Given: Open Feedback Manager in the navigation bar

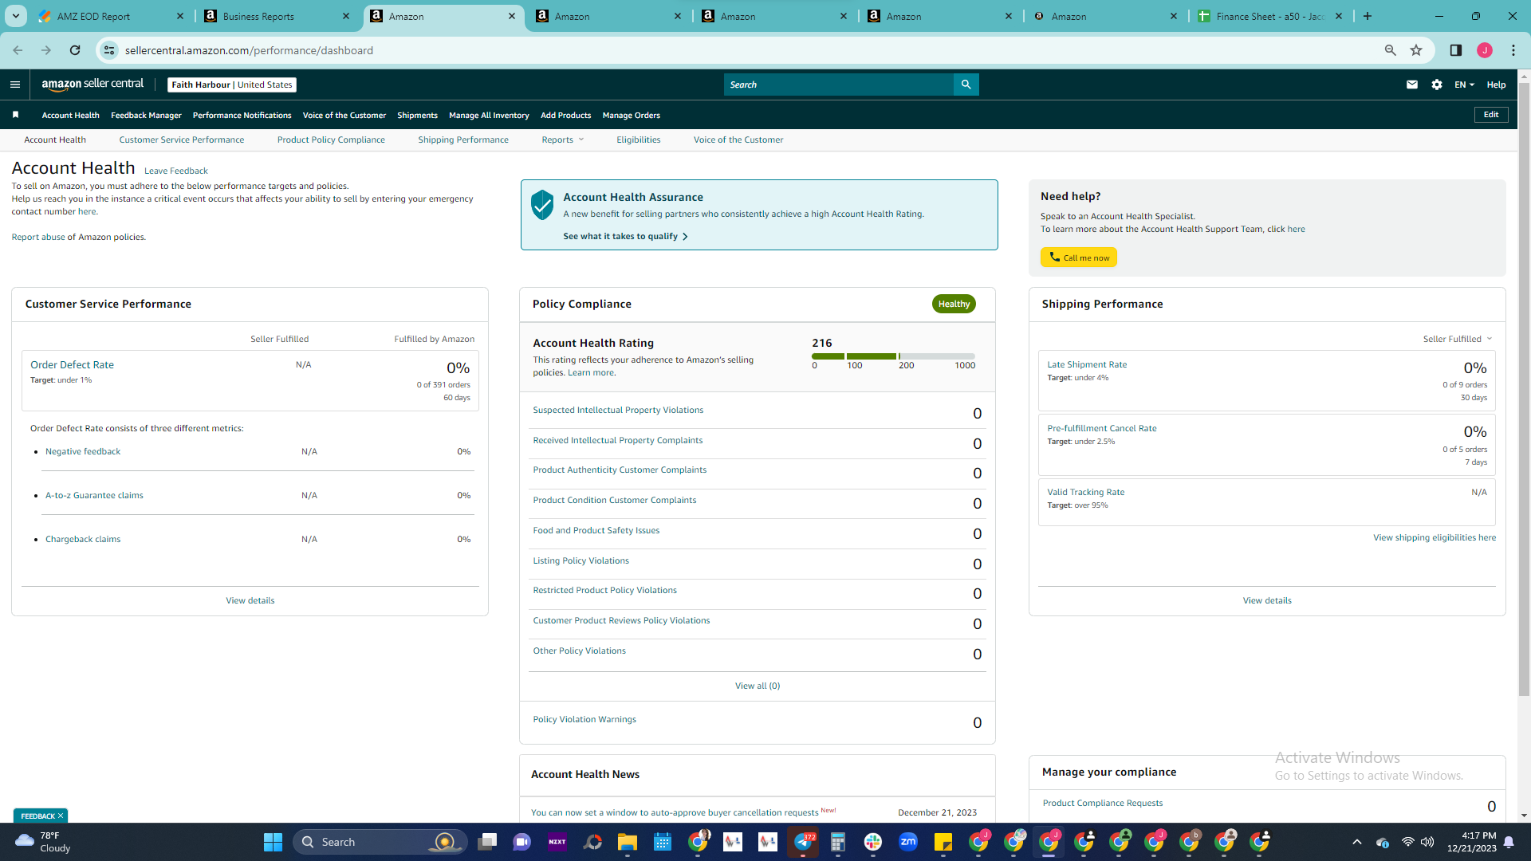Looking at the screenshot, I should click(x=146, y=115).
